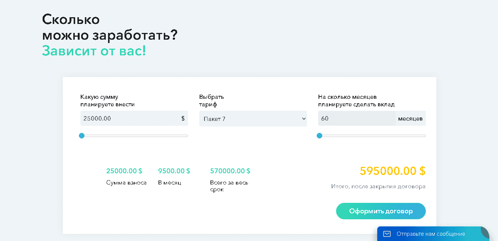498x241 pixels.
Task: Click the '570000.00 $' whole-term value
Action: (230, 171)
